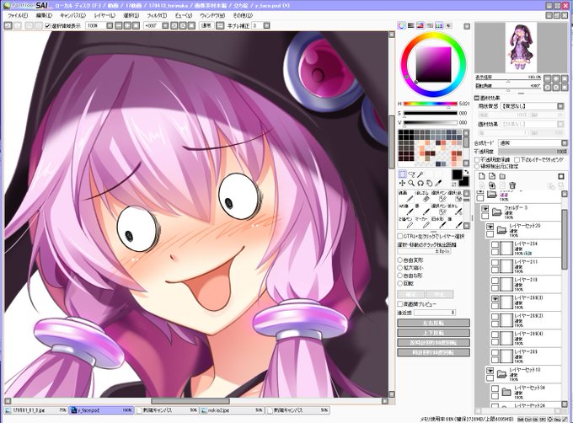Click the navigator thumbnail preview
Screen dimensions: 573x423
coord(521,47)
